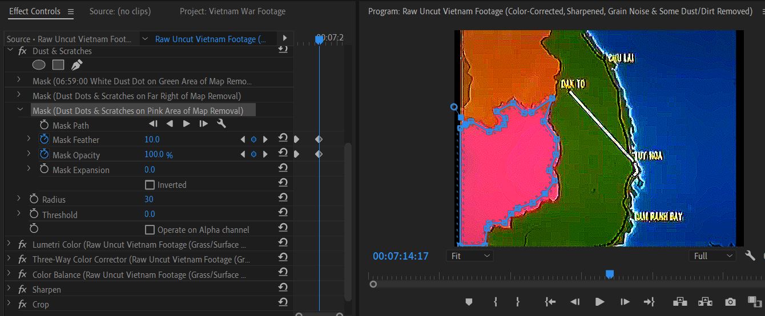Expand the Mask Opacity property
Viewport: 765px width, 316px height.
pos(29,154)
